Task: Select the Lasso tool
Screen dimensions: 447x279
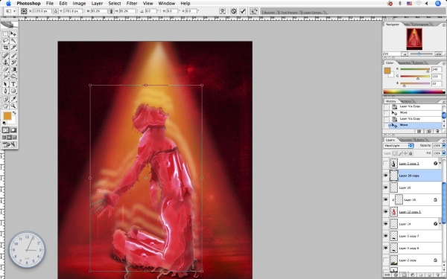Action: (x=5, y=41)
